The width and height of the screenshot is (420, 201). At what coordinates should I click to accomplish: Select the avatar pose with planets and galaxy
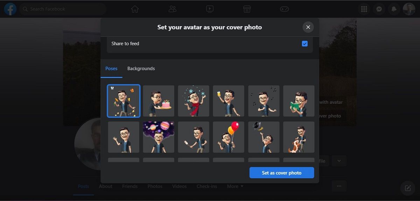[x=159, y=137]
